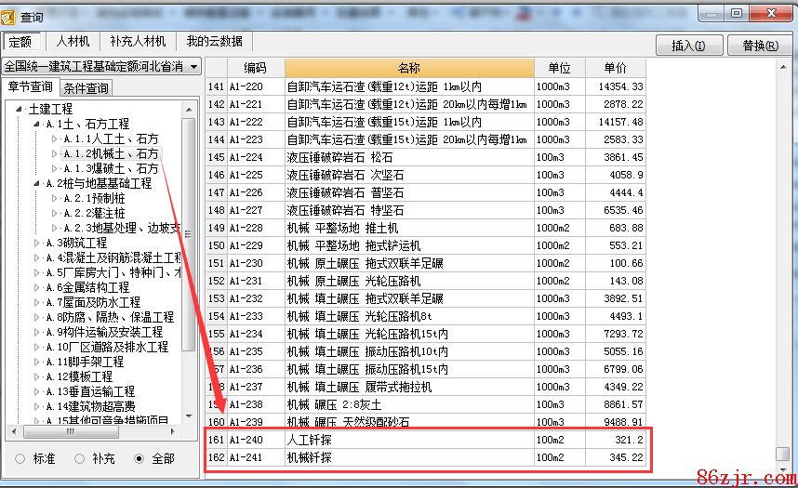Viewport: 798px width, 488px height.
Task: Click the 替换 button
Action: coord(759,46)
